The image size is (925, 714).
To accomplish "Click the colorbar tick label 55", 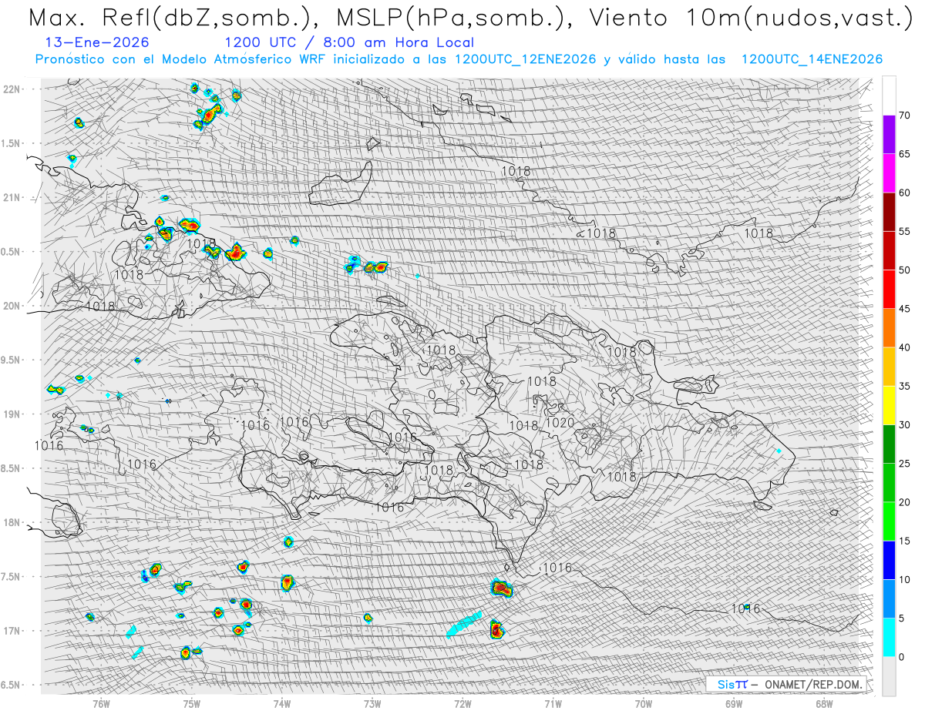I will tap(904, 232).
